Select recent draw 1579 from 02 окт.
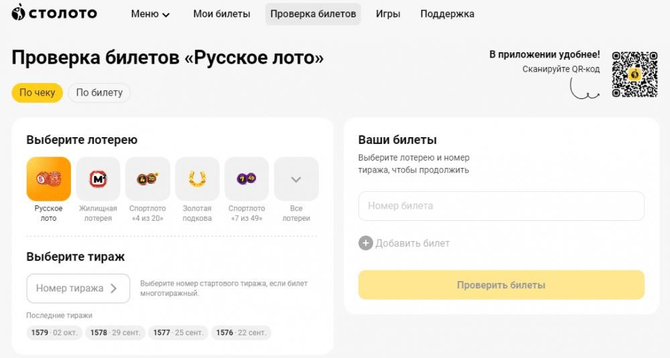Image resolution: width=670 pixels, height=358 pixels. [x=54, y=333]
